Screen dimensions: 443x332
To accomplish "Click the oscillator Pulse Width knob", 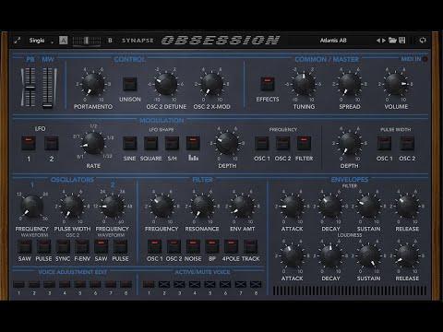I will click(72, 206).
